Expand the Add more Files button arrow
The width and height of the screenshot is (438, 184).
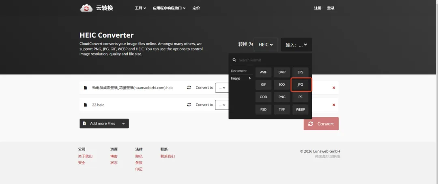click(123, 124)
